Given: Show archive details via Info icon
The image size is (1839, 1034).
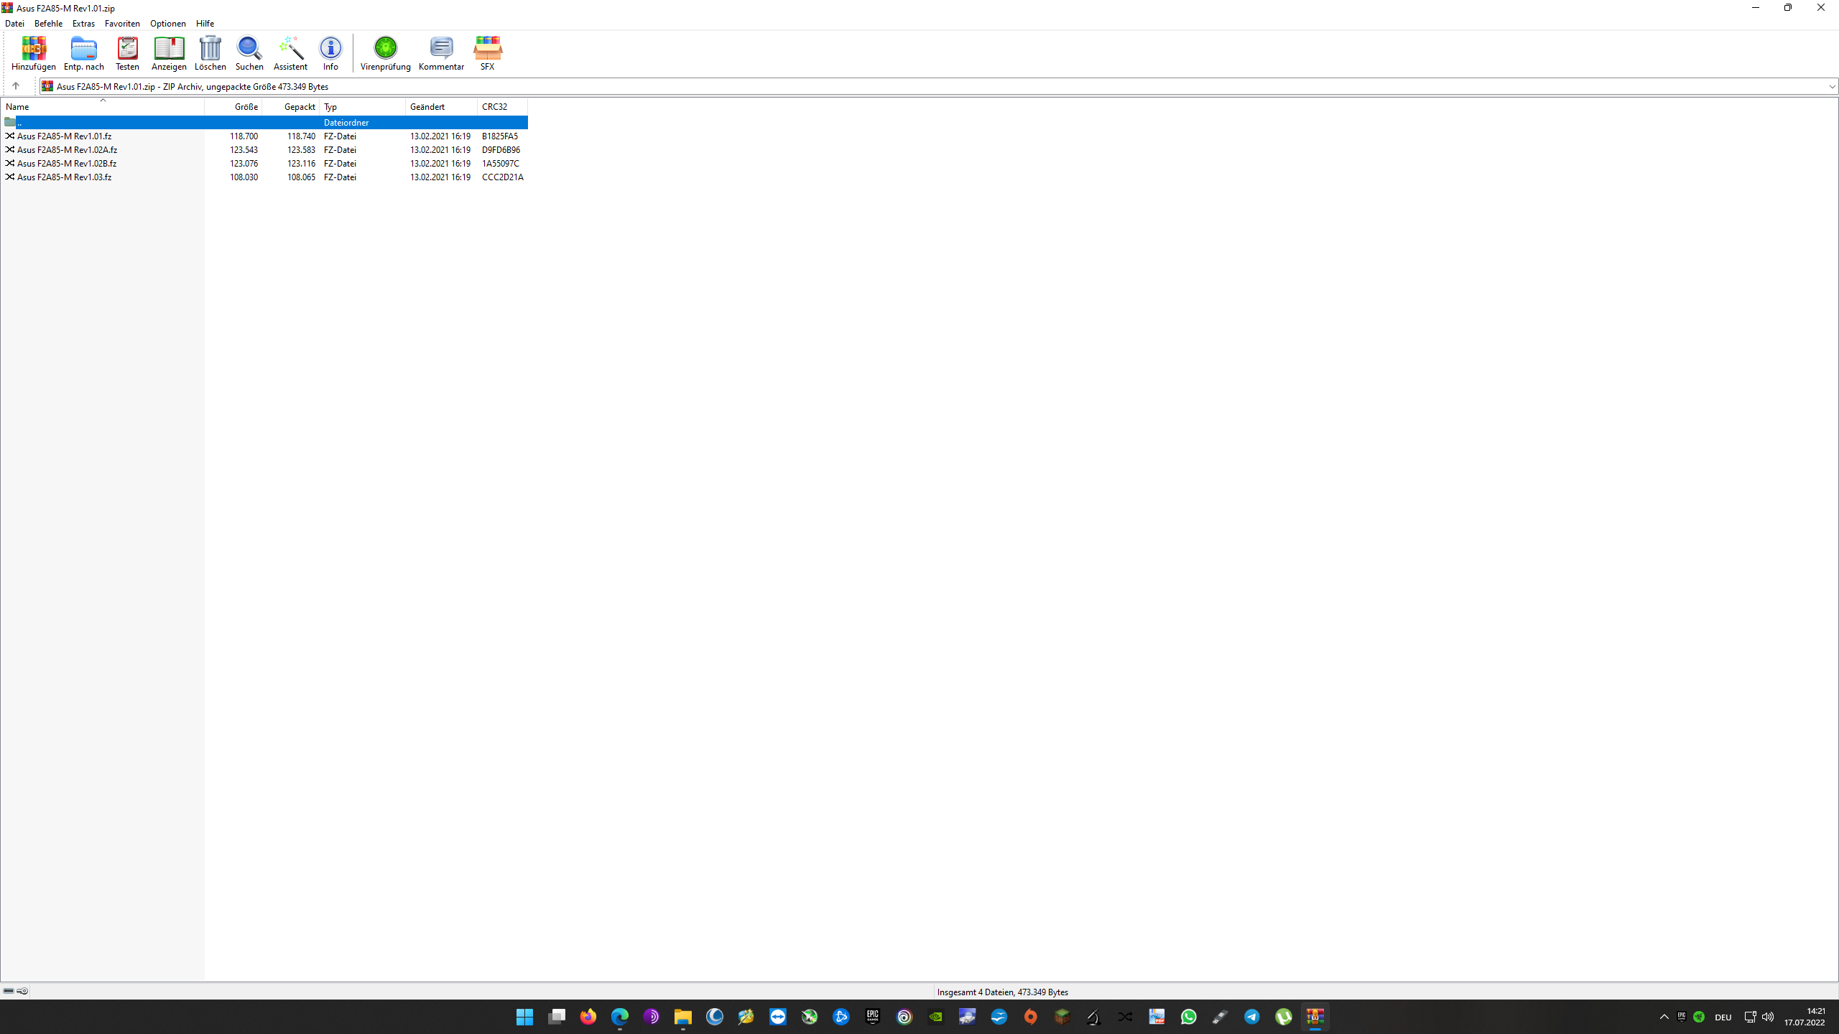Looking at the screenshot, I should tap(330, 53).
